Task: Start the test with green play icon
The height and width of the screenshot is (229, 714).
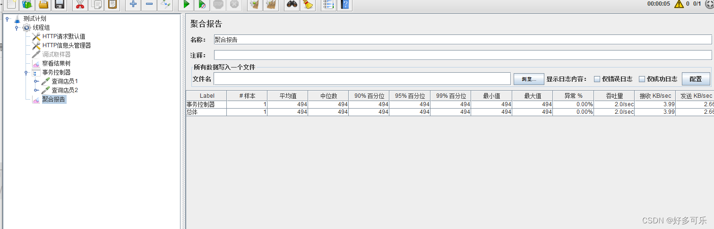Action: point(186,5)
